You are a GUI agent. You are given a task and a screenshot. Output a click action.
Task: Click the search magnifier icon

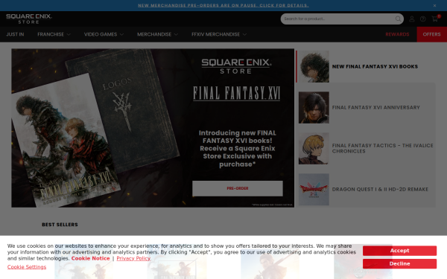[398, 19]
